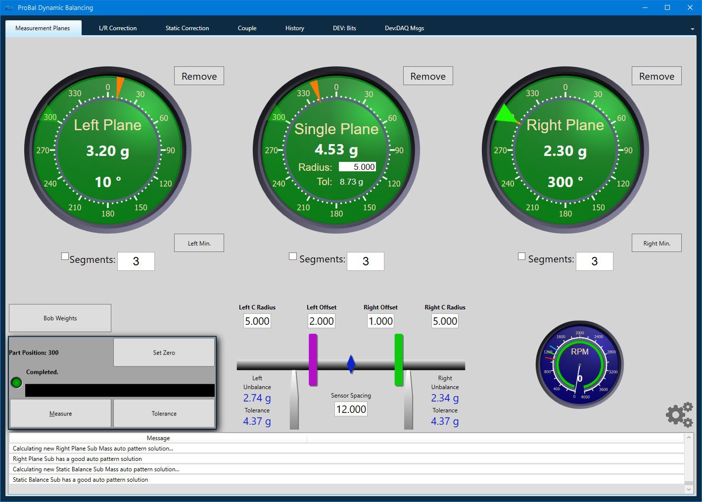Click the ProBal app icon in title bar
The image size is (702, 502).
pyautogui.click(x=8, y=7)
